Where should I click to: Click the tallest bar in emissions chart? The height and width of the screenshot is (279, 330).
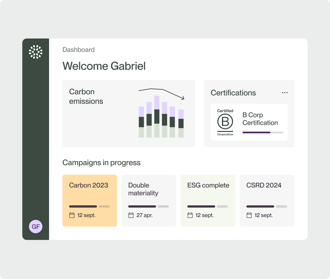click(x=157, y=117)
